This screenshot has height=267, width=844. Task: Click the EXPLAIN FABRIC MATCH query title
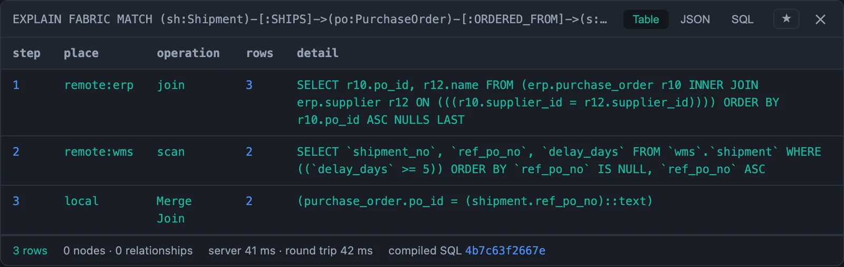pos(310,20)
